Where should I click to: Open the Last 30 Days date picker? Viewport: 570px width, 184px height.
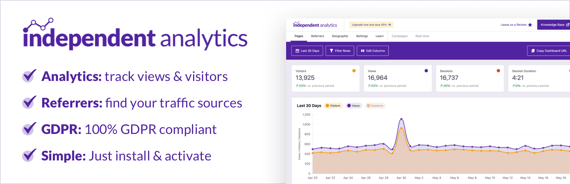pyautogui.click(x=308, y=51)
